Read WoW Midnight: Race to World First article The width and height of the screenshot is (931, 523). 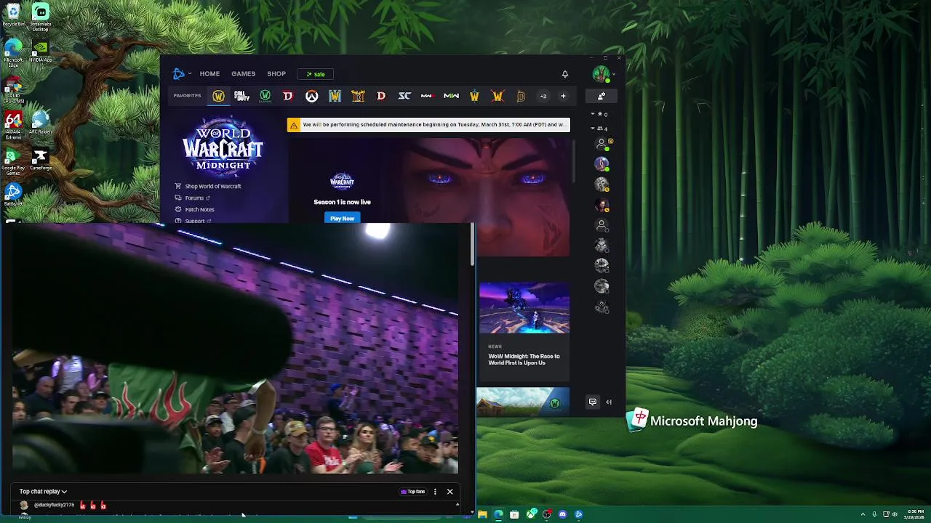[524, 360]
